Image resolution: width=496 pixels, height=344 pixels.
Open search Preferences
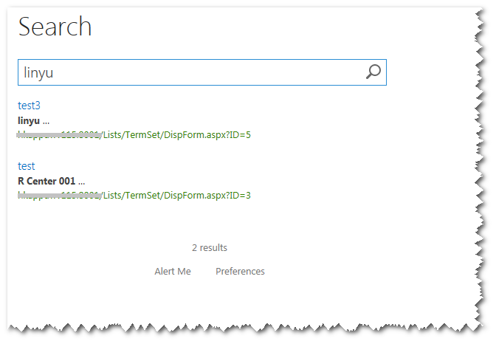click(x=240, y=272)
